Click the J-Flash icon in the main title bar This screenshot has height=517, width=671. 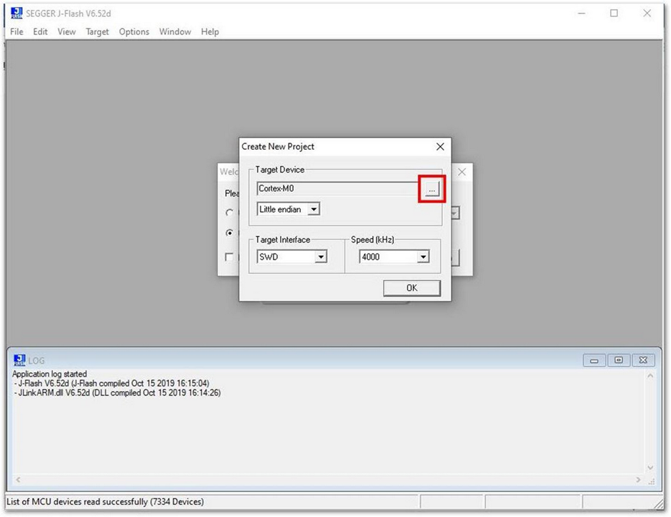click(17, 13)
